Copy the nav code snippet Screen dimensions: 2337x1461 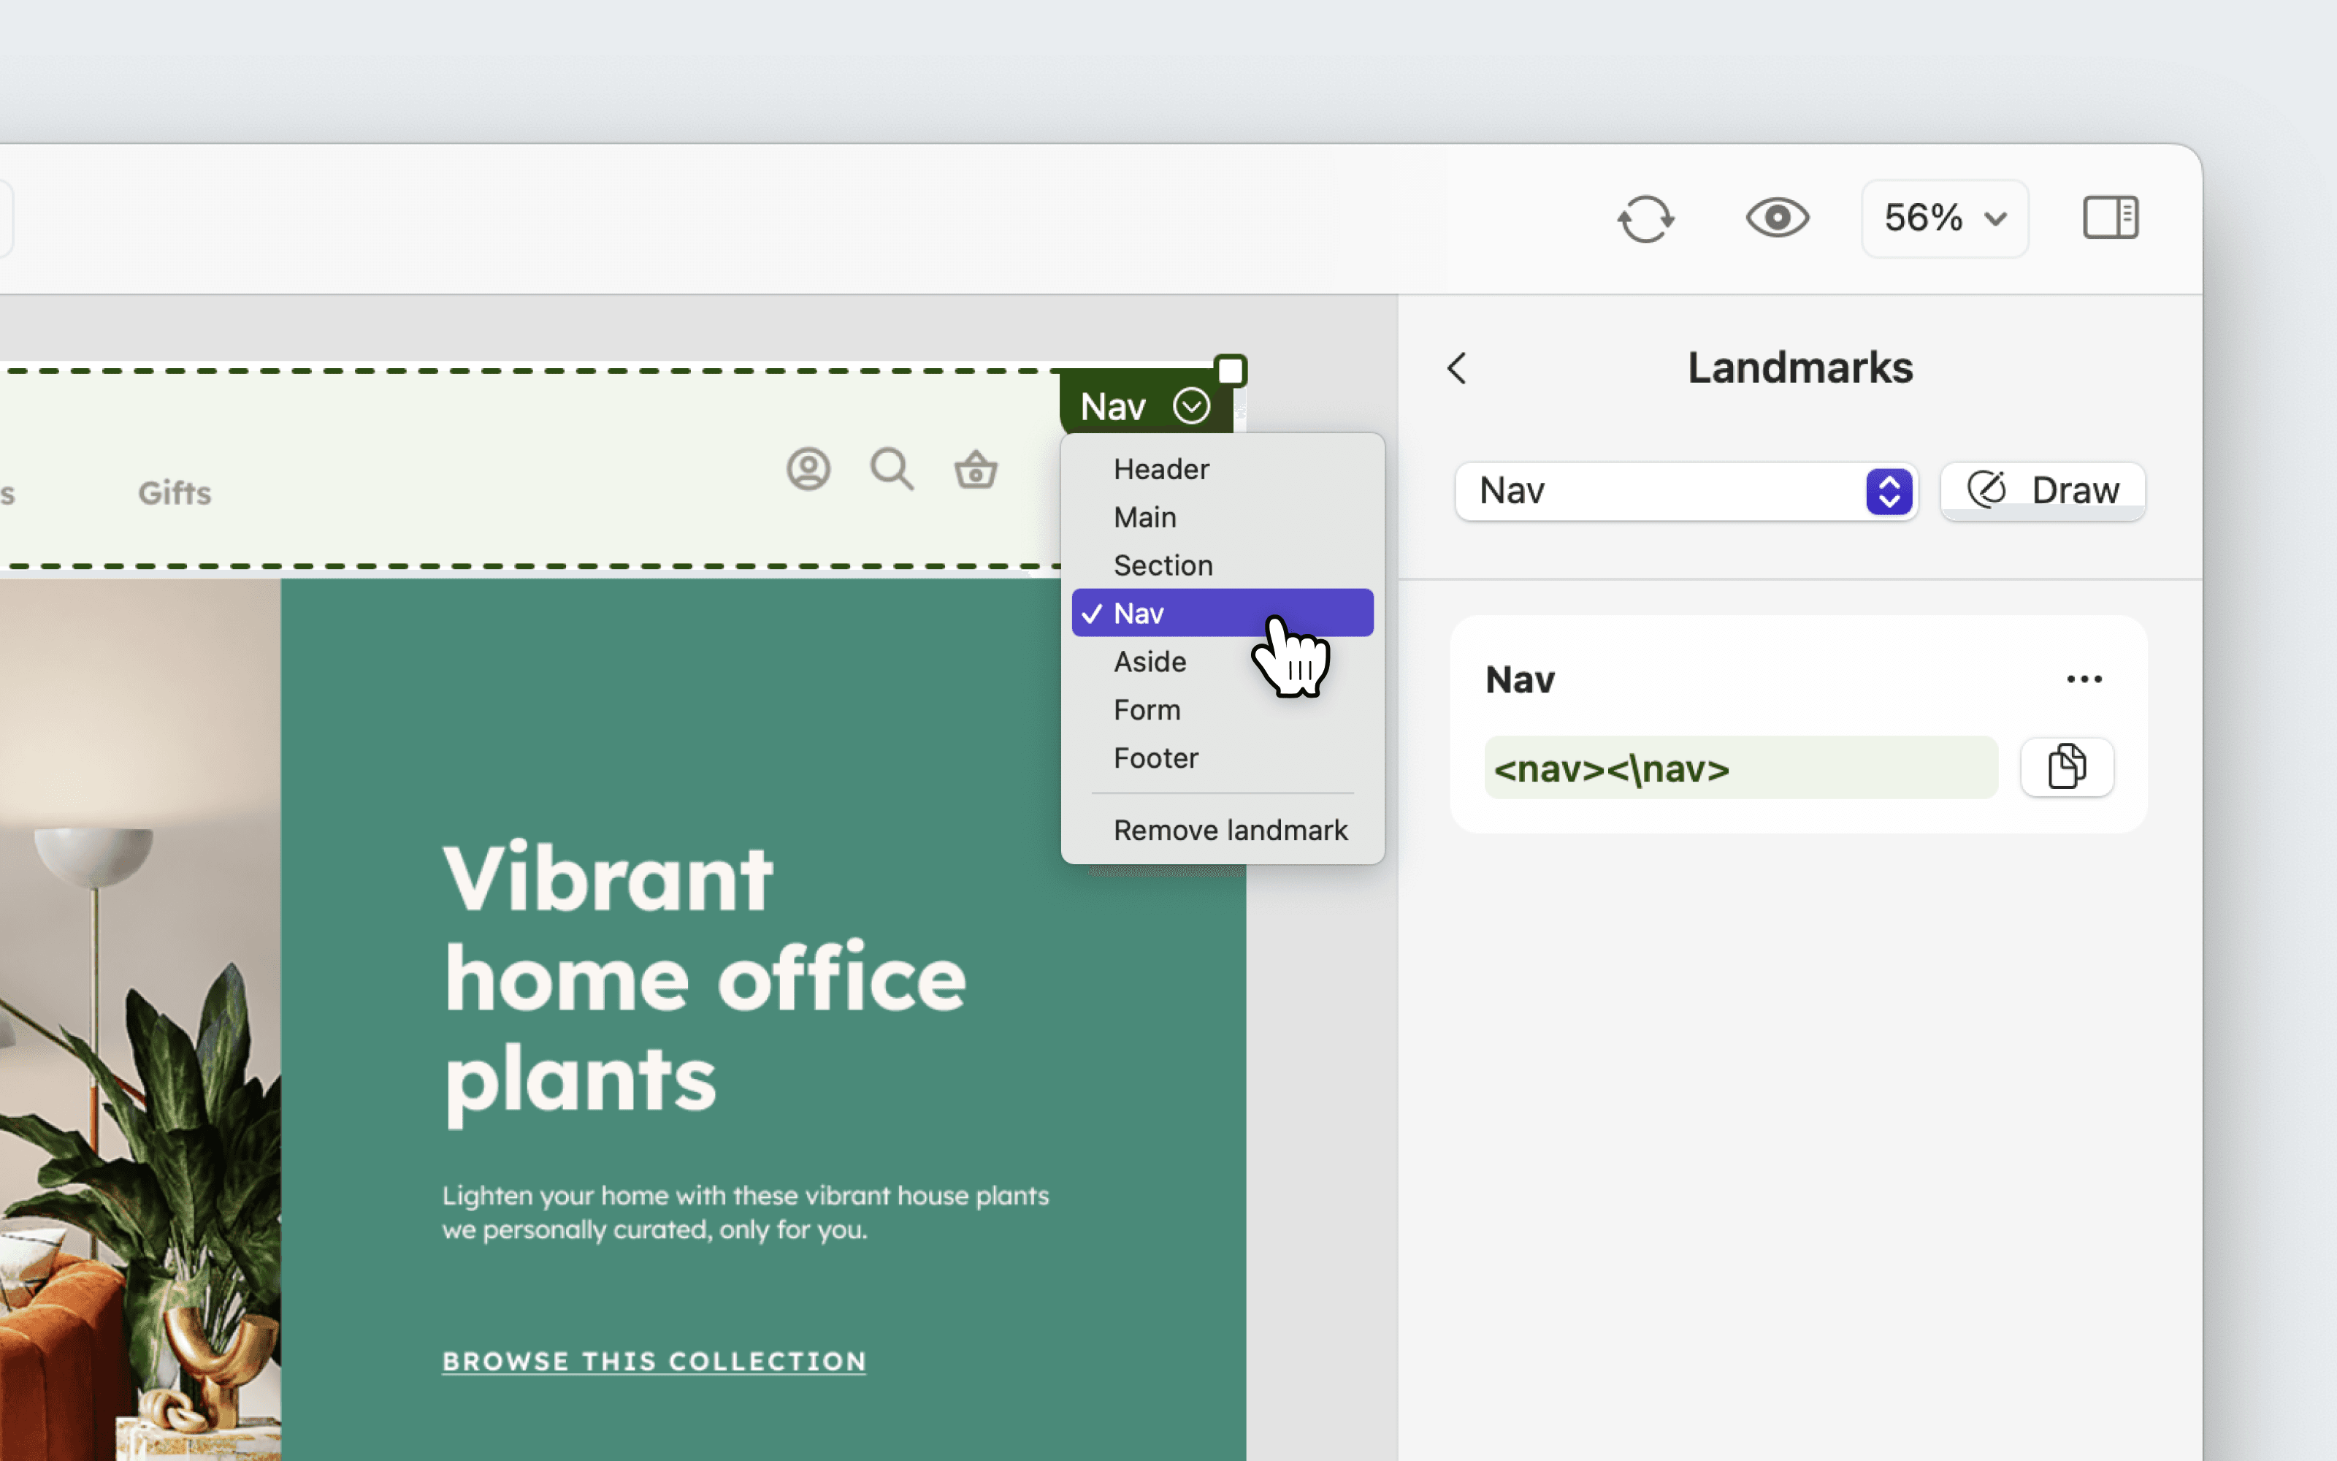point(2067,767)
